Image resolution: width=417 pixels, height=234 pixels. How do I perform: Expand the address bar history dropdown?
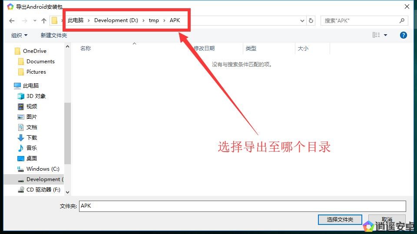point(302,21)
